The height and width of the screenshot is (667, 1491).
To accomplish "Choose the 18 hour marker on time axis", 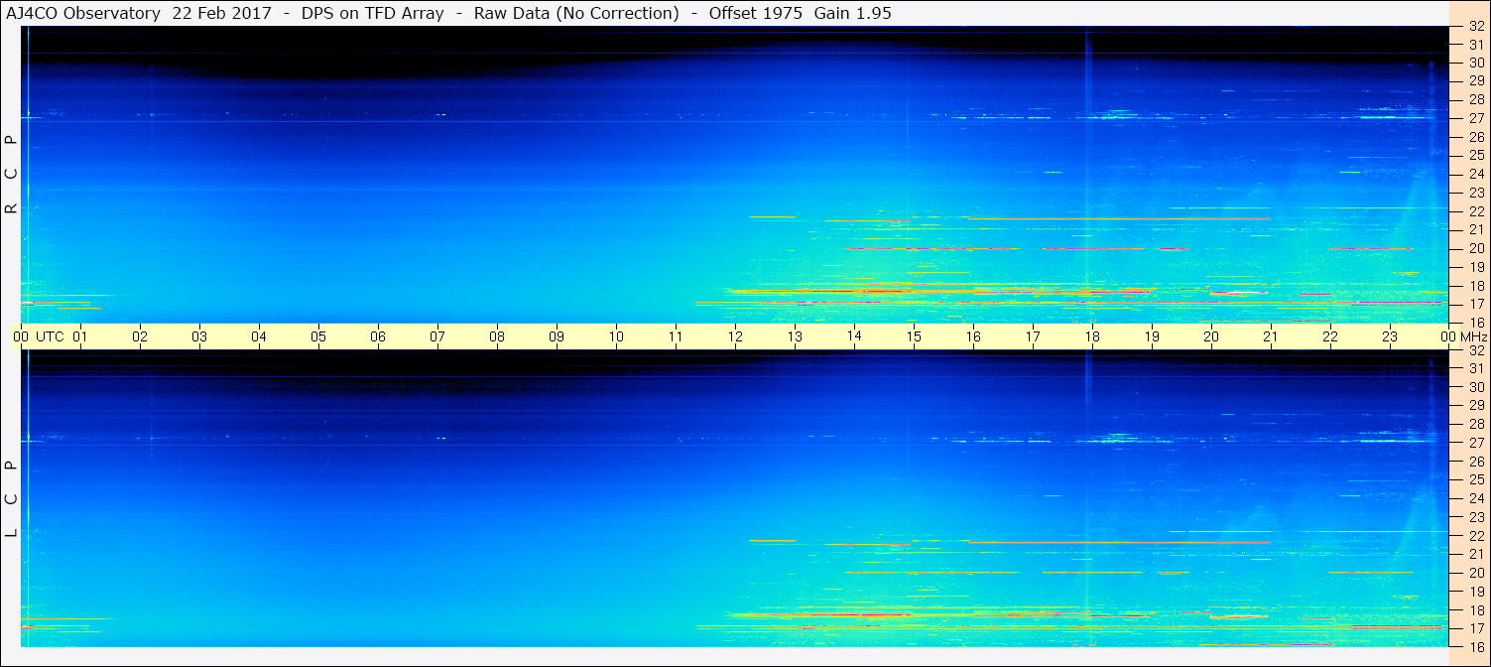I will [1092, 336].
